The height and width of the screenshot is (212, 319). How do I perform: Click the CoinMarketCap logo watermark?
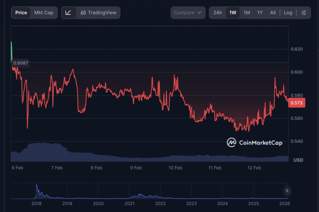(255, 143)
